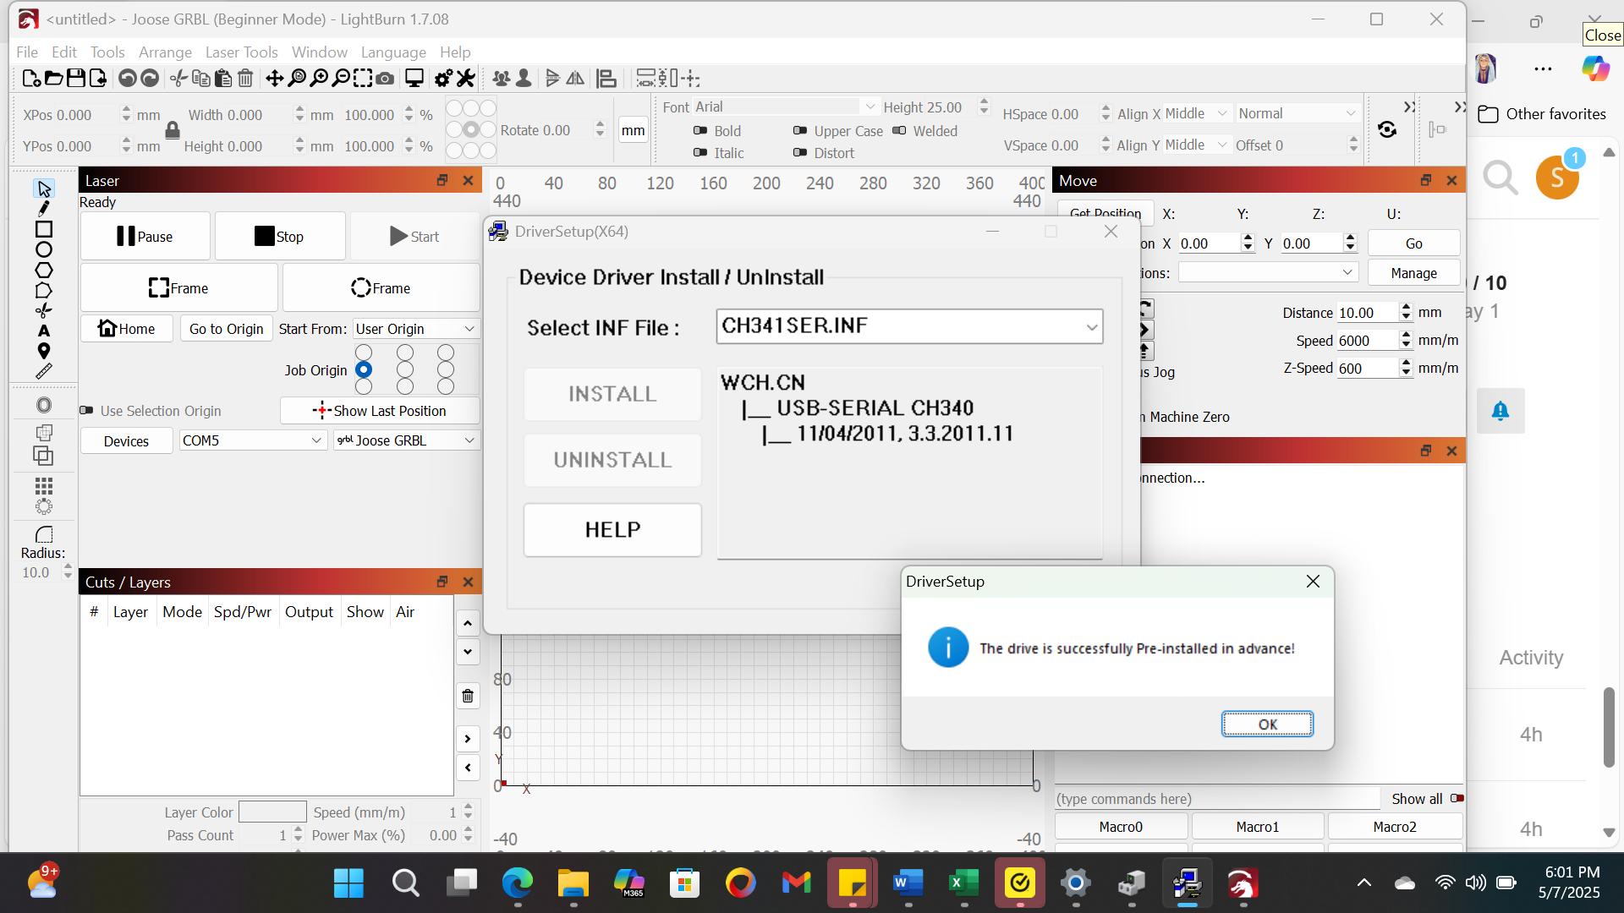Open the saved positions dropdown beside Manage

1268,271
